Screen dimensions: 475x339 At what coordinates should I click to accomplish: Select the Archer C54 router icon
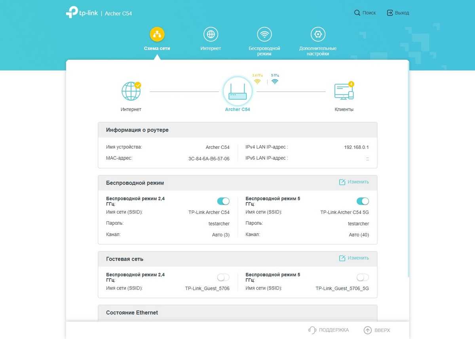(237, 91)
